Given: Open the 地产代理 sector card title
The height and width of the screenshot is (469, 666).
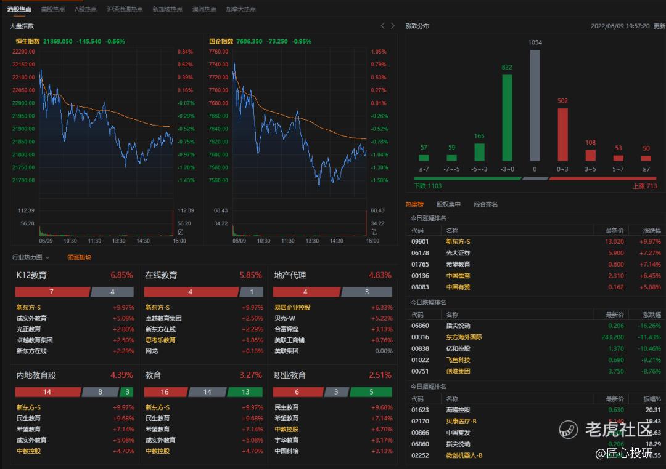Looking at the screenshot, I should point(290,275).
